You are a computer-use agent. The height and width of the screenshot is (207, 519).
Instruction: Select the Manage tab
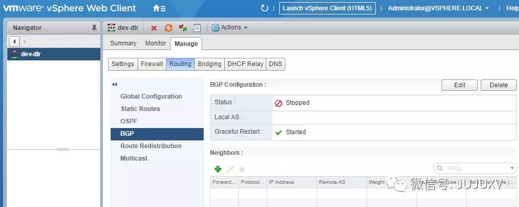coord(186,44)
